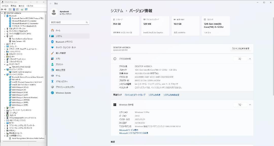Screen dimensions: 274x146
Task: Collapse the ディスプレイ アダプター node
Action: [x=5, y=69]
